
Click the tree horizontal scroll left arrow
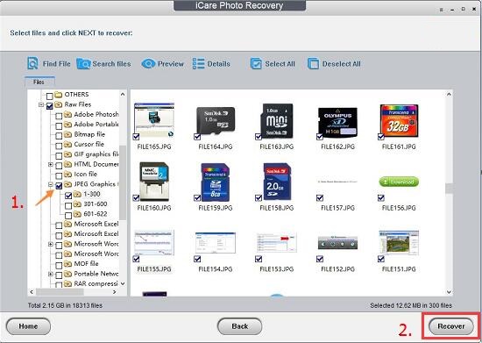(32, 291)
